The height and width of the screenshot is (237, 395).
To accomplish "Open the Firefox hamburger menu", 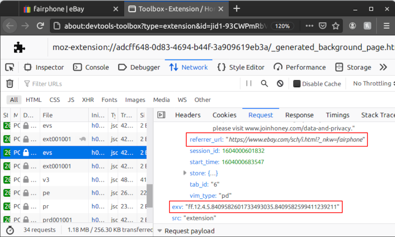I will (x=386, y=26).
